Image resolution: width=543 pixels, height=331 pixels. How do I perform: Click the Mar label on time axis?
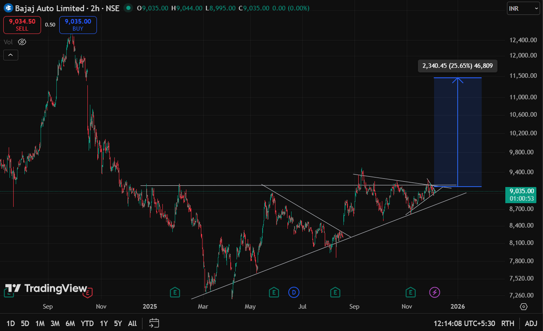203,307
